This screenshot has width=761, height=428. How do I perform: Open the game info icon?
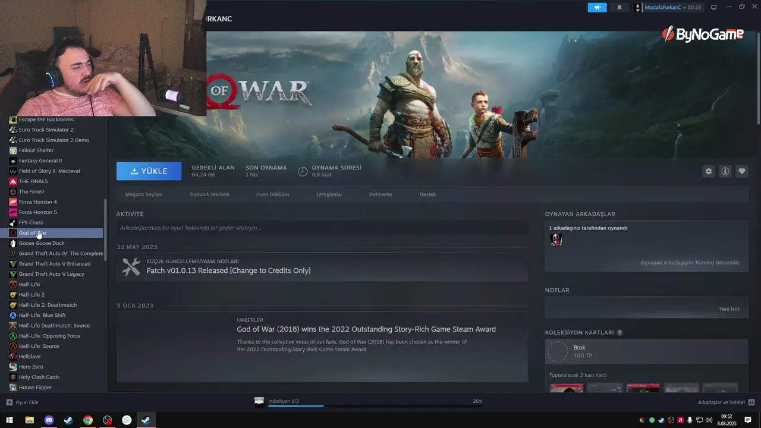(x=725, y=171)
